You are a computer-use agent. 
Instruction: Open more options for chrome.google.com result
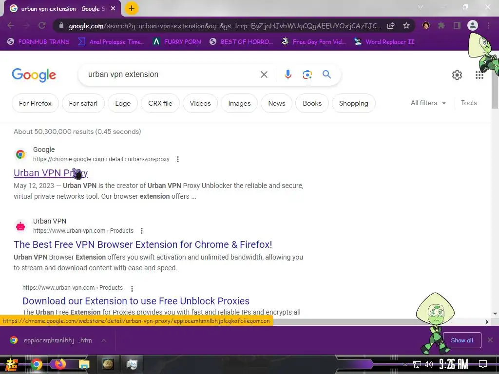point(178,159)
